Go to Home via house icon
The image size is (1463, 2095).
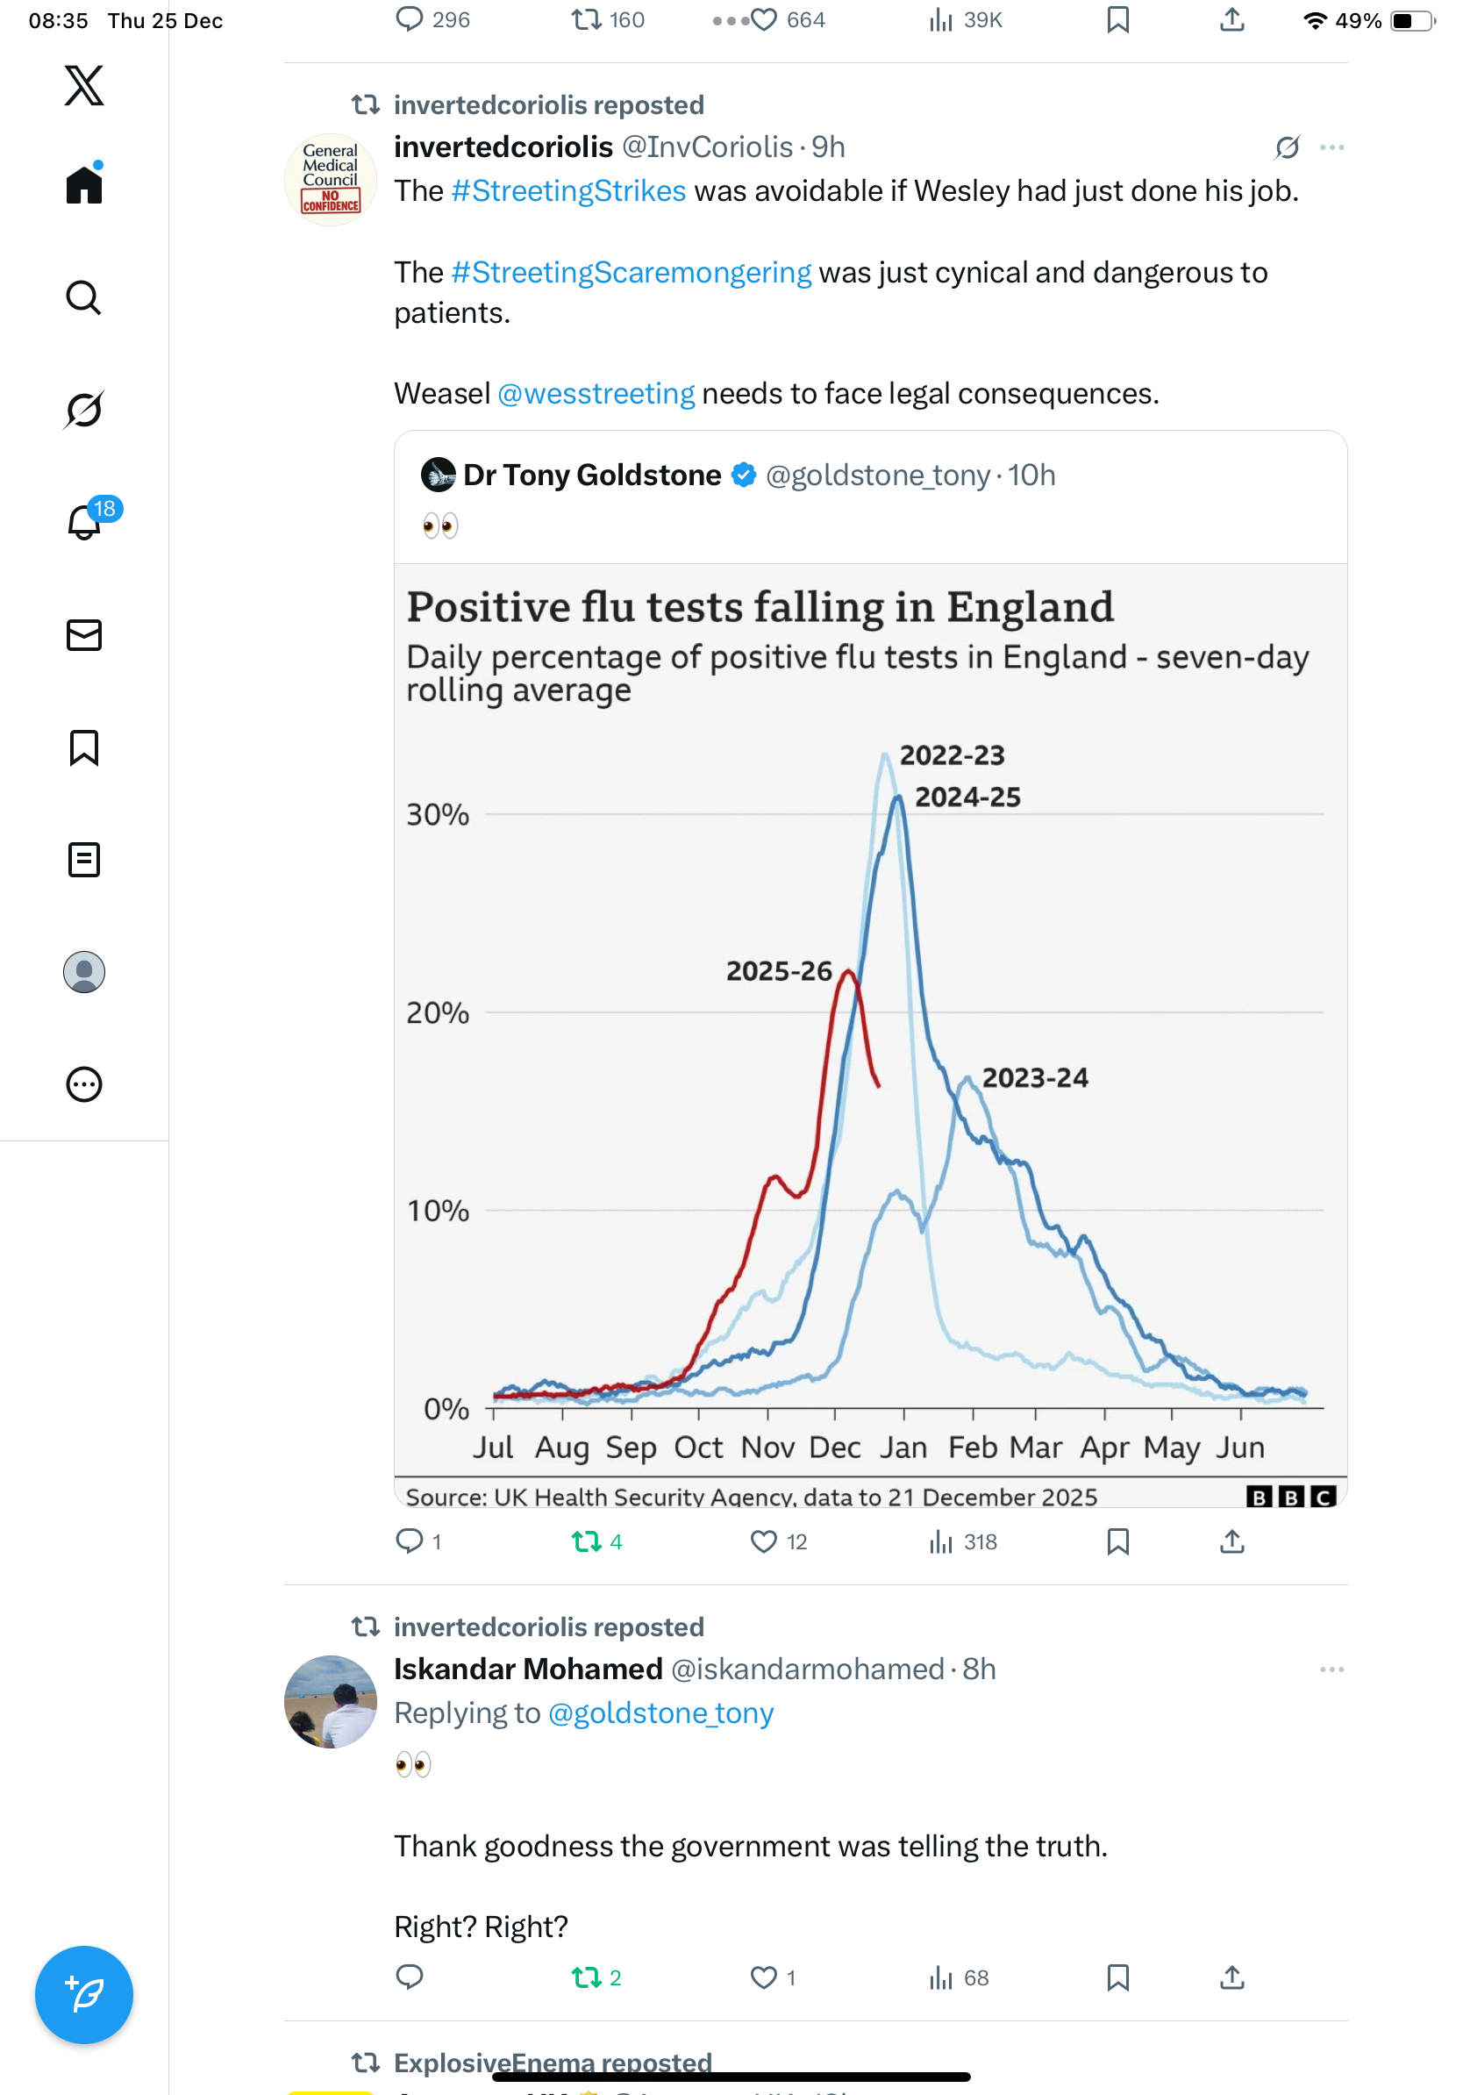point(84,185)
